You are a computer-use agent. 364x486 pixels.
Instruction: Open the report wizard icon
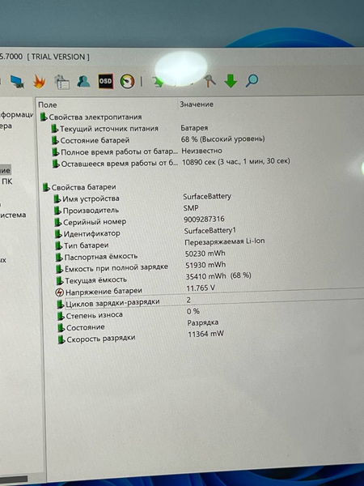click(62, 82)
